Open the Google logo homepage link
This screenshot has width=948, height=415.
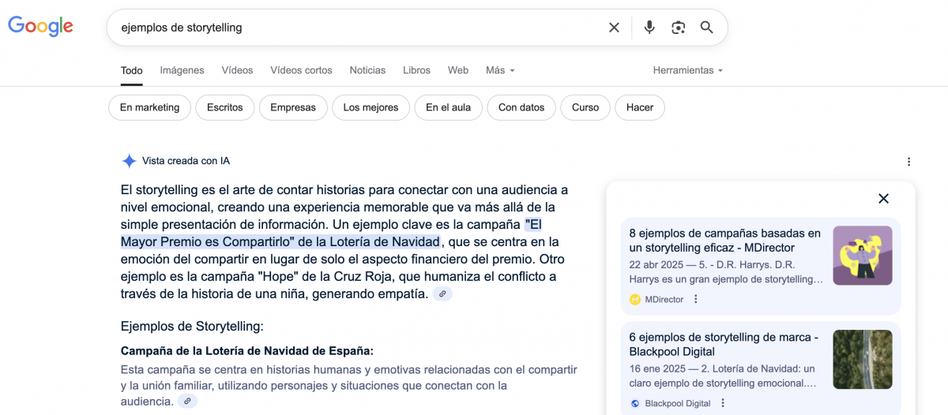click(x=40, y=26)
